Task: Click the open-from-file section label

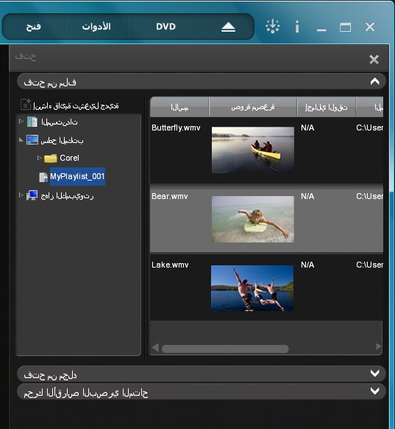Action: (50, 83)
